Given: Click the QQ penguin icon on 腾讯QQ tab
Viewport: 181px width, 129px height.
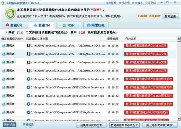Looking at the screenshot, I should 8,25.
